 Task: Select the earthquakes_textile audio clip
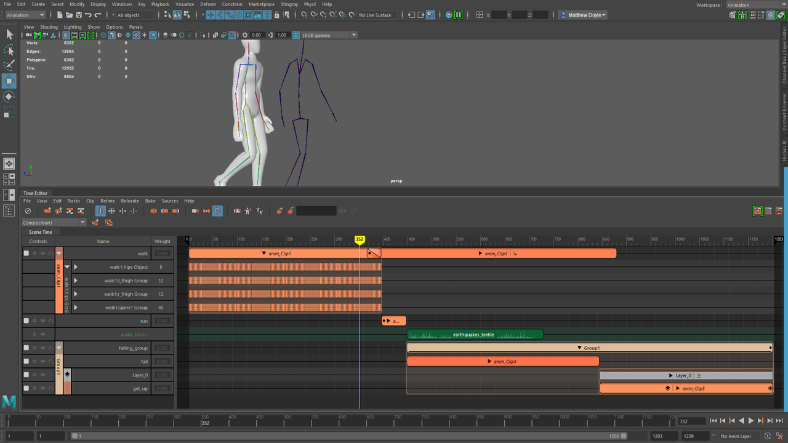click(474, 335)
